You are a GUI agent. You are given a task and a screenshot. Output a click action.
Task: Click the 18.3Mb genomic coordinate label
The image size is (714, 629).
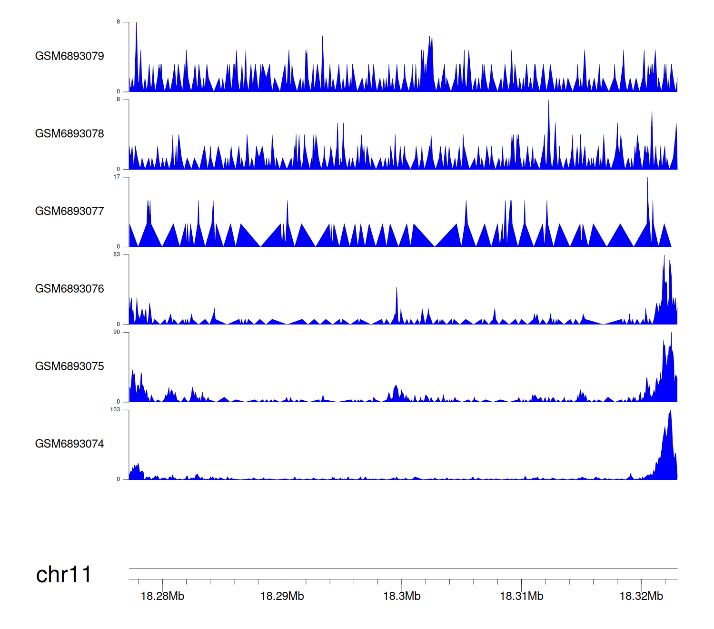coord(402,596)
